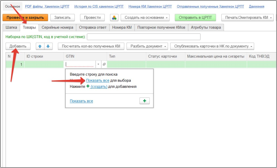This screenshot has width=277, height=168.
Task: Open PDF файлы Хамелеон ЦРПТ link
Action: 47,6
